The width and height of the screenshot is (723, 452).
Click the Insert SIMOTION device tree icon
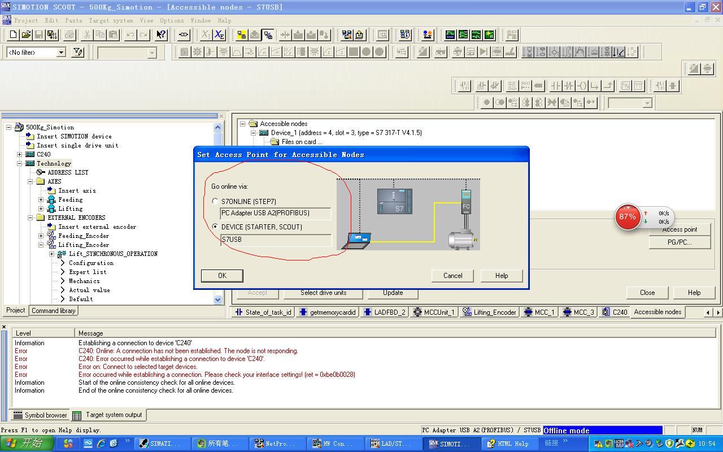pos(30,136)
